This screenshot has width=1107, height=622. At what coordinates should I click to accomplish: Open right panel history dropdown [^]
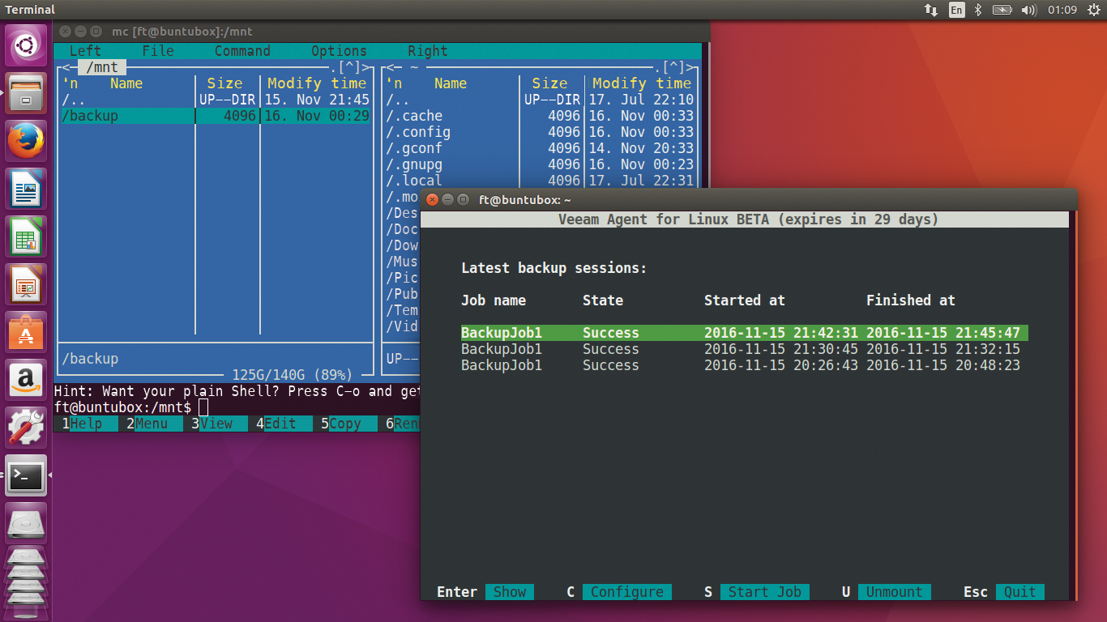coord(674,67)
